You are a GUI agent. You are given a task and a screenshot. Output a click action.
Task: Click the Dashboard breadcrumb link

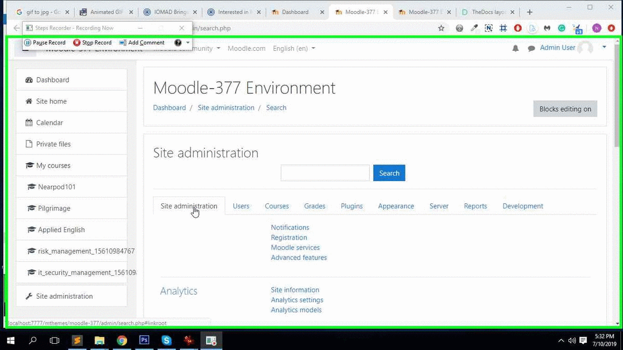click(x=169, y=108)
